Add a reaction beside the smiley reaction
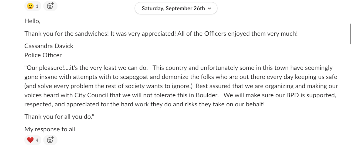This screenshot has width=351, height=148. tap(50, 6)
